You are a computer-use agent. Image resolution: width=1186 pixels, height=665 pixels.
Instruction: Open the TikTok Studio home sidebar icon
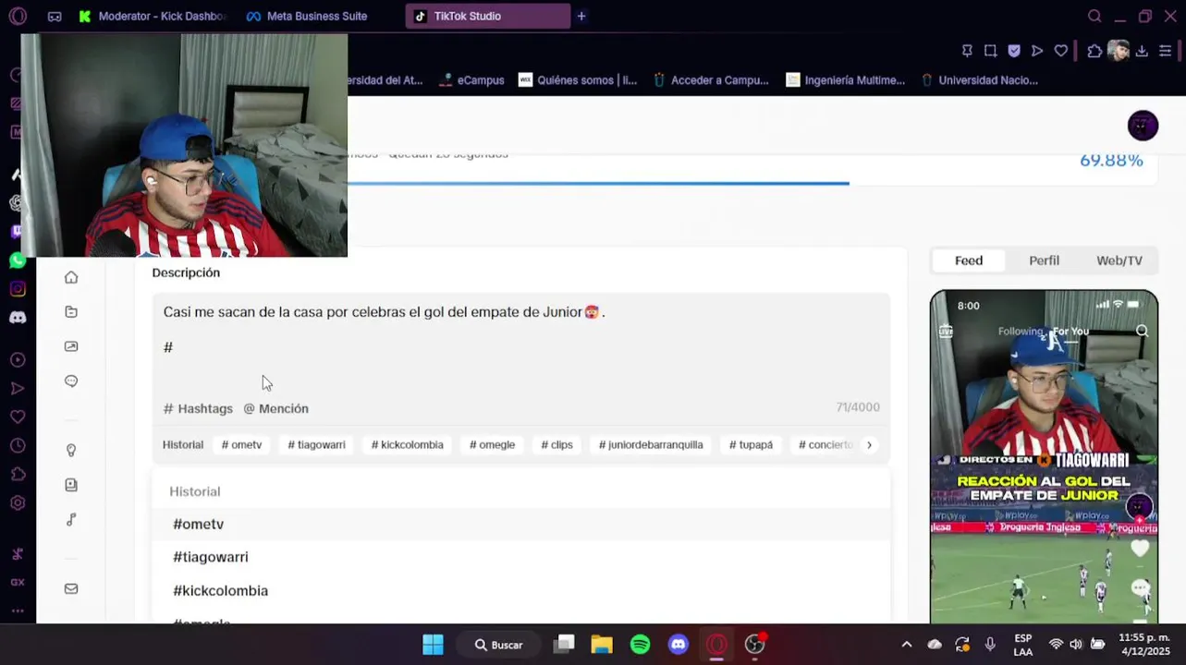pyautogui.click(x=71, y=277)
